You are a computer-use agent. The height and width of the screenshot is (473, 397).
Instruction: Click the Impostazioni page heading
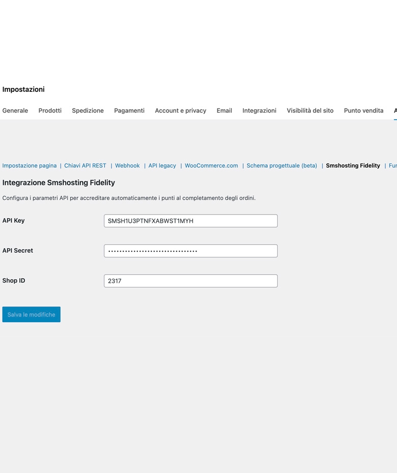pyautogui.click(x=23, y=89)
